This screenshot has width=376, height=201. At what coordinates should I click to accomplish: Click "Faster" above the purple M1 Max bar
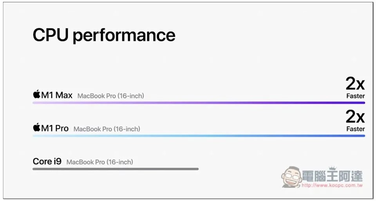pos(355,96)
